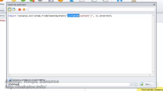The image size is (163, 91).
Task: Click the Тест... button
Action: pos(147,84)
